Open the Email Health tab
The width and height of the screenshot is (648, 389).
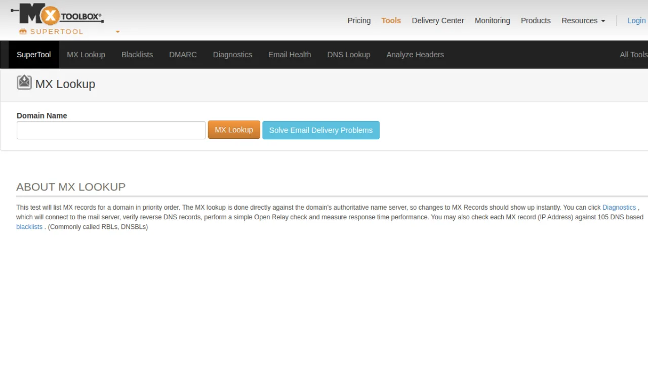pyautogui.click(x=290, y=55)
